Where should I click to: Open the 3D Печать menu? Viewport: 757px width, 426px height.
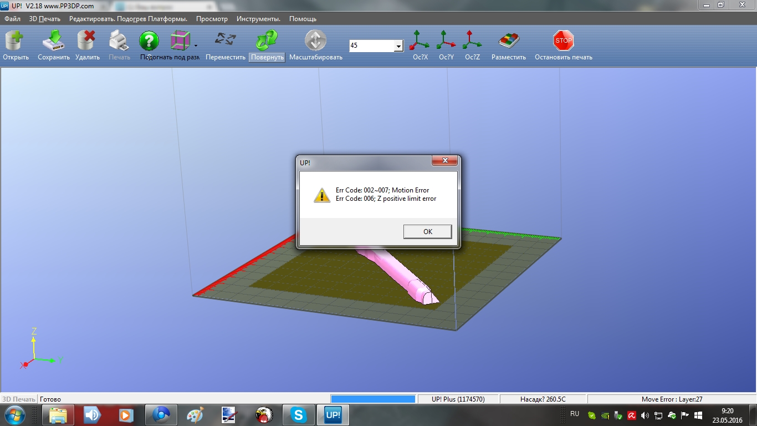tap(45, 18)
